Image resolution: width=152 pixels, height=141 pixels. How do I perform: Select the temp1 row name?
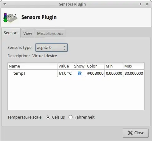pyautogui.click(x=19, y=73)
